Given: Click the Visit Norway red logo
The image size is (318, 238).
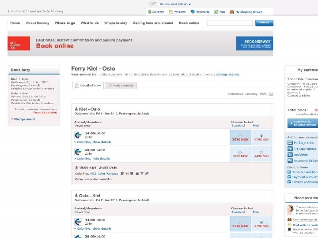Looking at the screenshot, I should 19,43.
